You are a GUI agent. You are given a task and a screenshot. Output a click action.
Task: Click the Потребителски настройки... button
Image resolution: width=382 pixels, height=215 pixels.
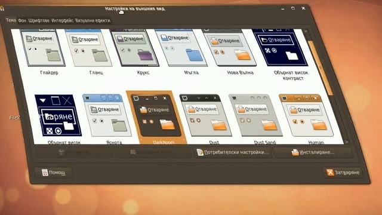233,152
